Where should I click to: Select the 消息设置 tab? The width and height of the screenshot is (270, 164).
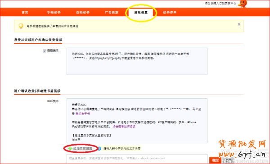point(141,13)
